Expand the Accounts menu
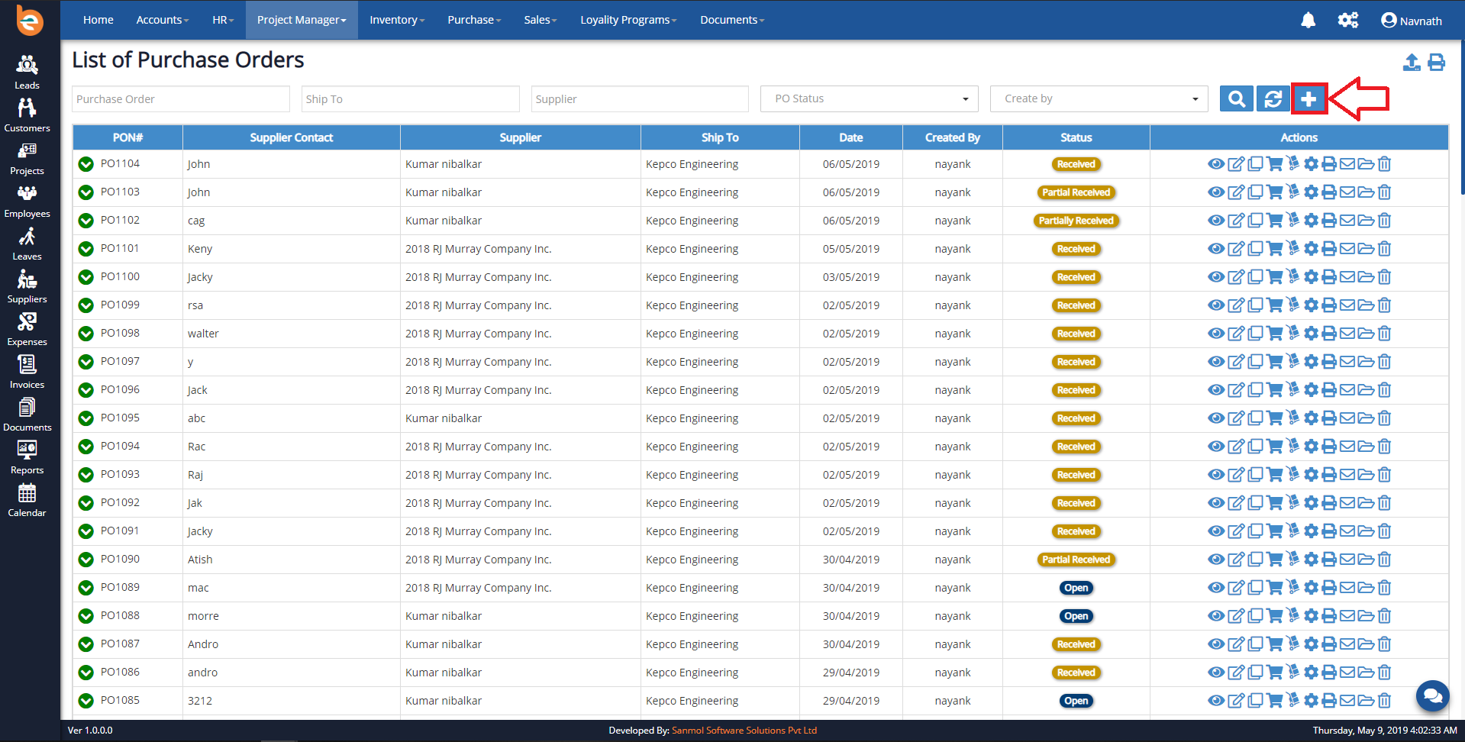Viewport: 1465px width, 742px height. click(163, 20)
